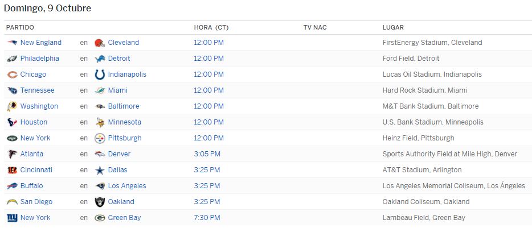
Task: Click the Cincinnati Bengals logo
Action: point(12,170)
